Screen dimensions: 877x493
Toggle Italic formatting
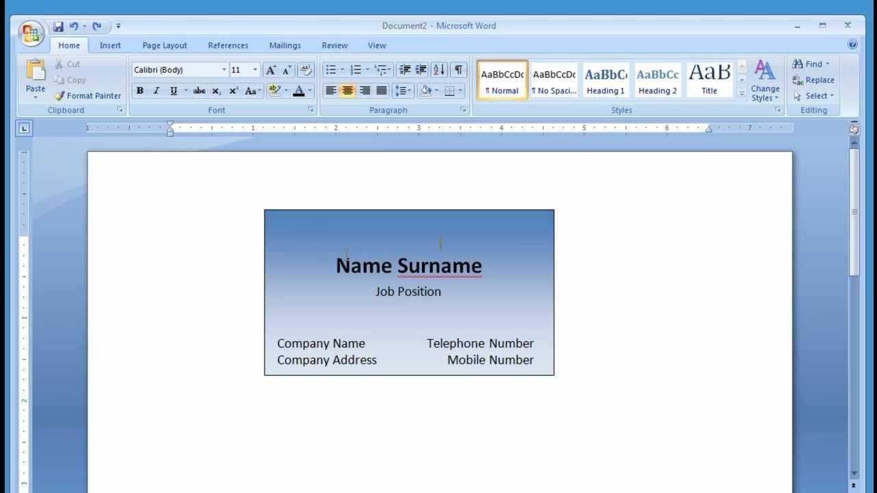(156, 90)
